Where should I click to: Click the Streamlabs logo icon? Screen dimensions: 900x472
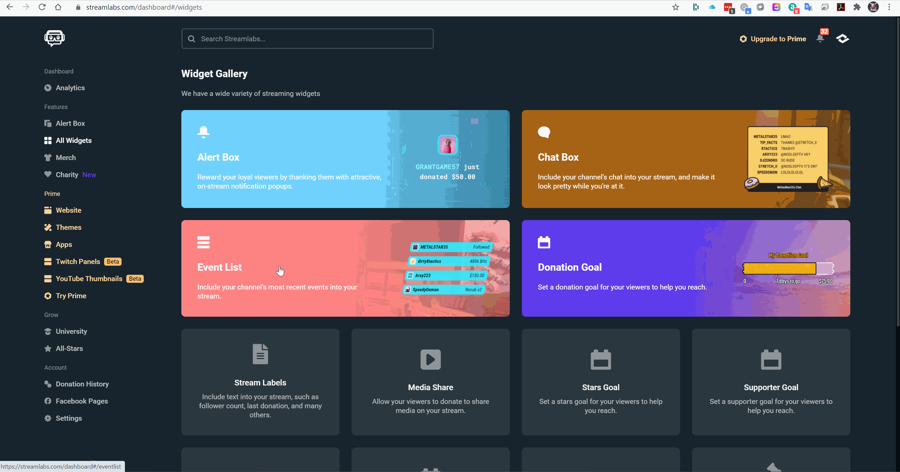click(x=54, y=38)
